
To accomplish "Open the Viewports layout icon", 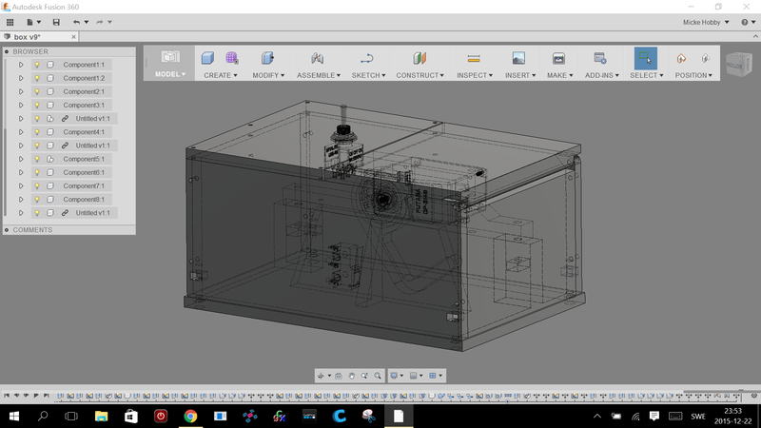I will pyautogui.click(x=433, y=376).
